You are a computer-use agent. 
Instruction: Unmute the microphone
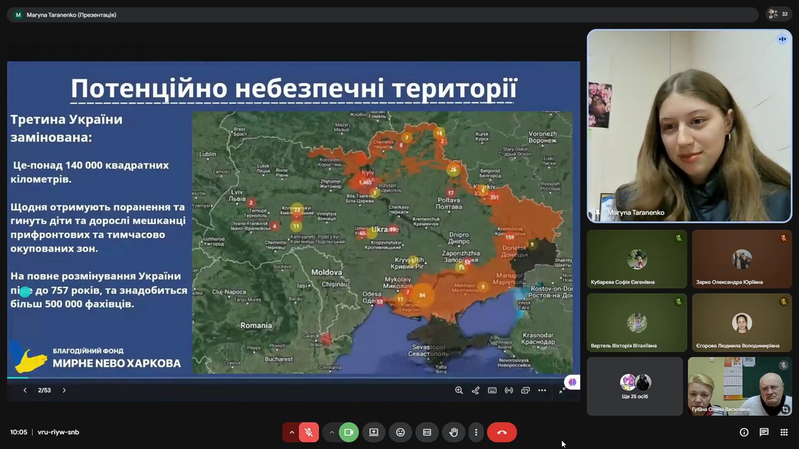tap(309, 432)
